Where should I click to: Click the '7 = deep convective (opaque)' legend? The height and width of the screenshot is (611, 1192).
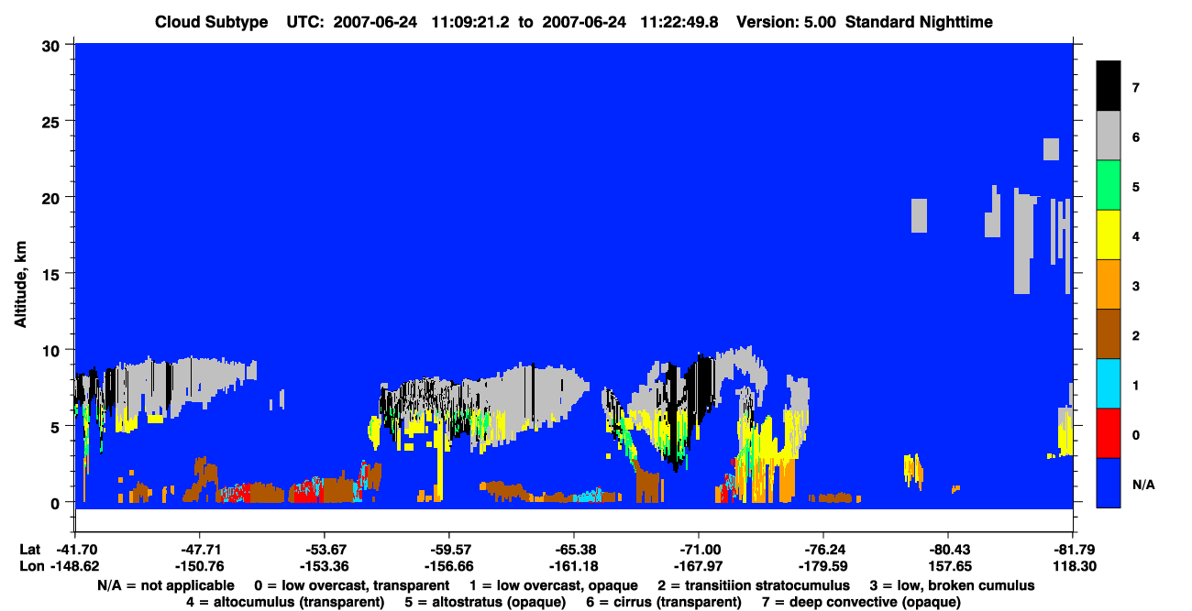[x=861, y=602]
